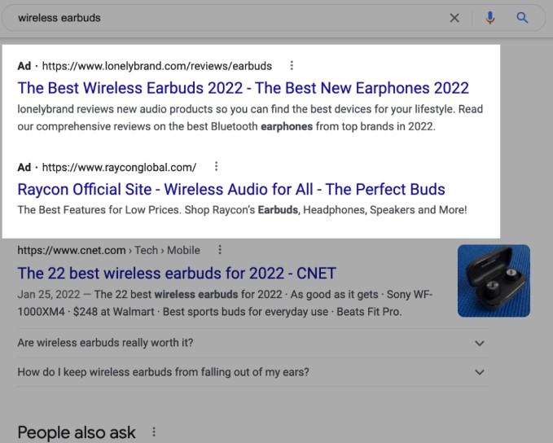This screenshot has width=553, height=443.
Task: Open options beside People also ask
Action: click(x=154, y=432)
